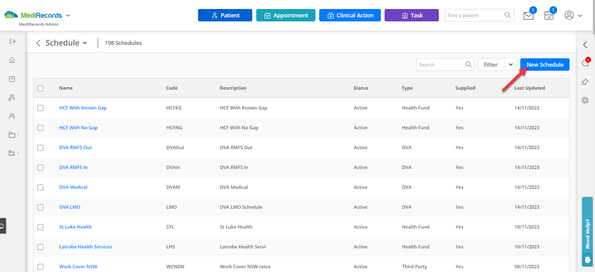Open the DVA Medical schedule link
This screenshot has height=272, width=595.
coord(73,187)
